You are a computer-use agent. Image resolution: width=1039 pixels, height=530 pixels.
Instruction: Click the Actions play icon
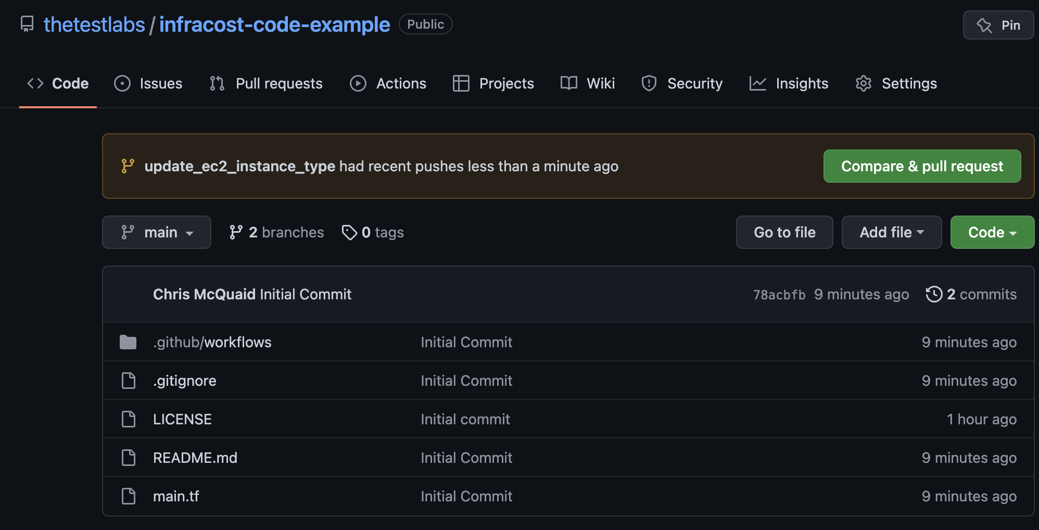358,83
